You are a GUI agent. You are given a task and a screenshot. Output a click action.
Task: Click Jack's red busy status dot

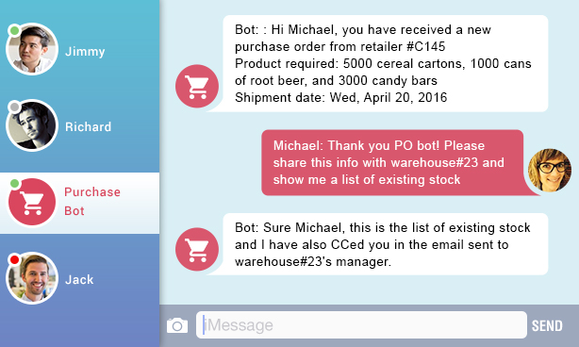[15, 260]
